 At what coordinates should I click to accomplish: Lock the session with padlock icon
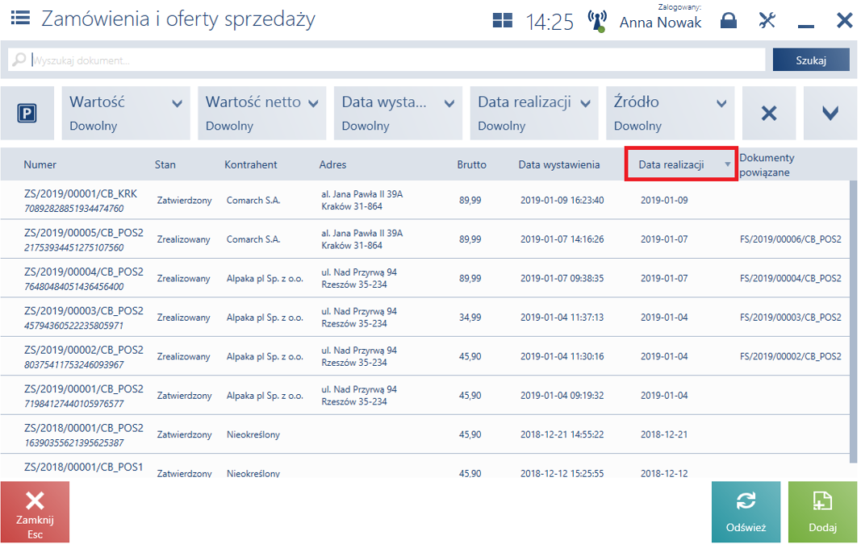(729, 21)
